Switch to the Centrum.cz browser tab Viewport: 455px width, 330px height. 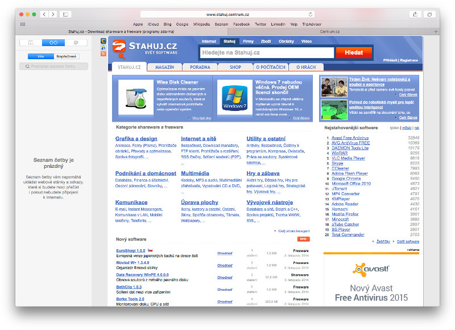click(x=330, y=31)
